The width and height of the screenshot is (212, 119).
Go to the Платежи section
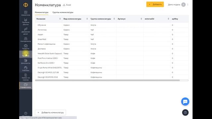click(26, 69)
